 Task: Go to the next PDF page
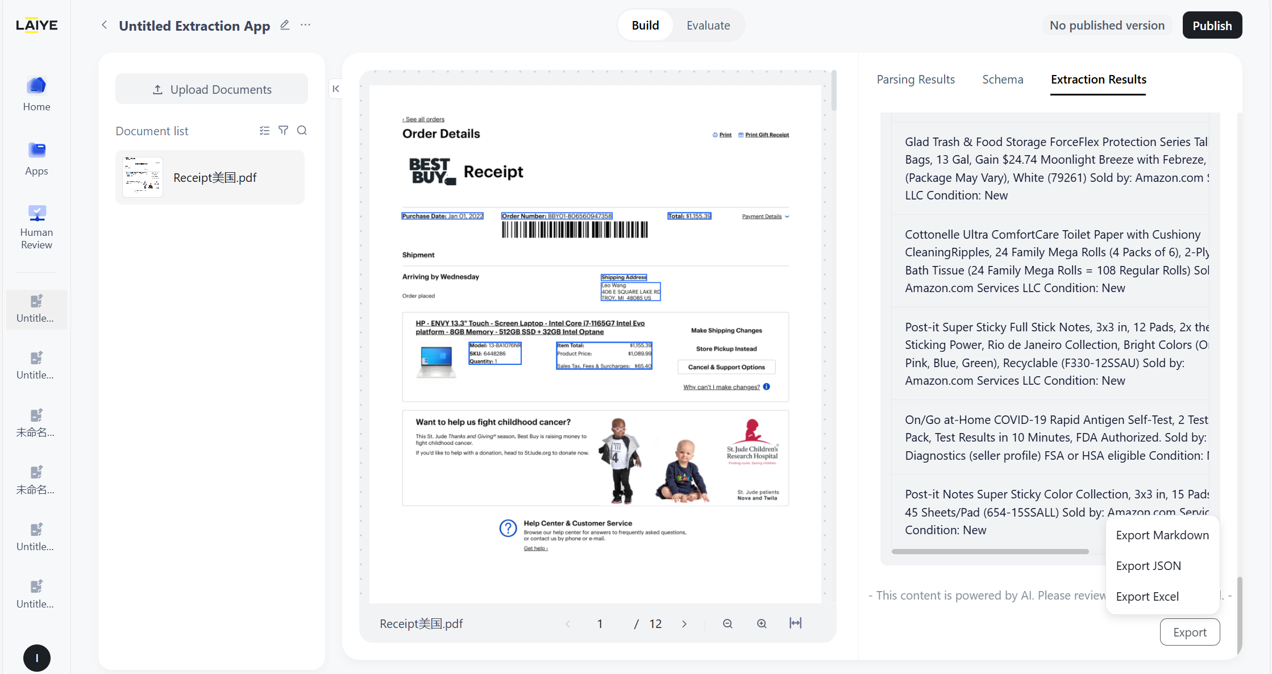pyautogui.click(x=684, y=624)
